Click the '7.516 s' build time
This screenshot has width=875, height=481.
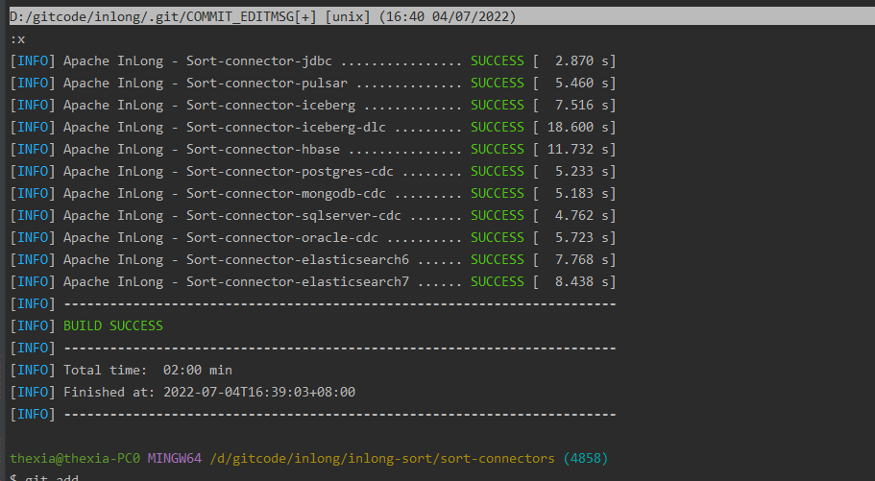click(581, 105)
